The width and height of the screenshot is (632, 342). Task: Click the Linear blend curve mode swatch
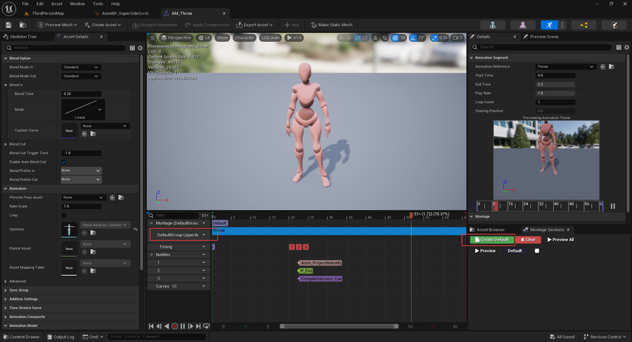click(83, 110)
